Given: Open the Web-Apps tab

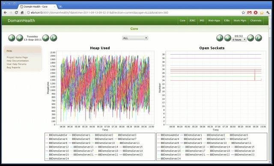Looking at the screenshot, I should coord(214,20).
